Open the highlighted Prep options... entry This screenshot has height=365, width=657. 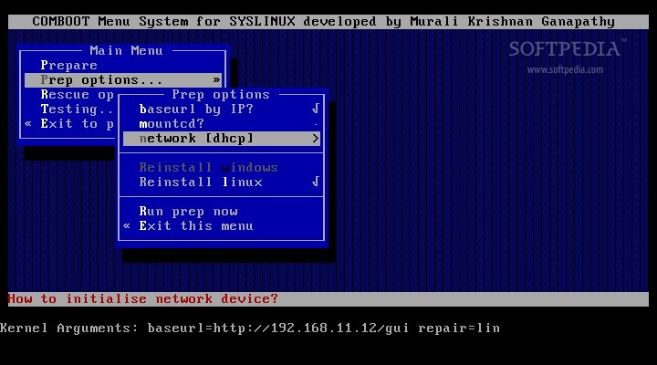point(123,80)
